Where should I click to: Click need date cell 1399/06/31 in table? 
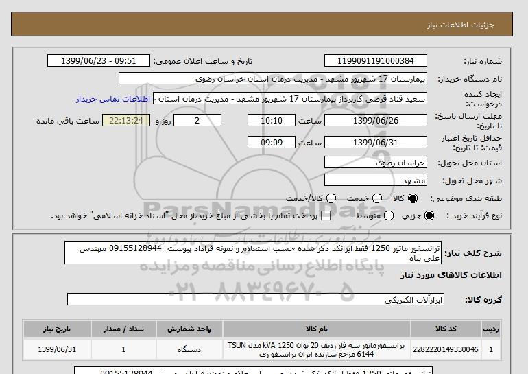[57, 349]
